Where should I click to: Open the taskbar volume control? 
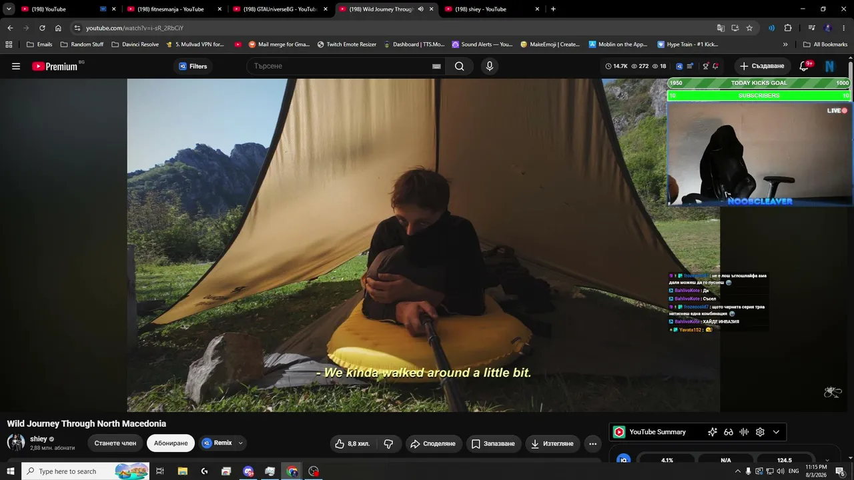coord(781,471)
